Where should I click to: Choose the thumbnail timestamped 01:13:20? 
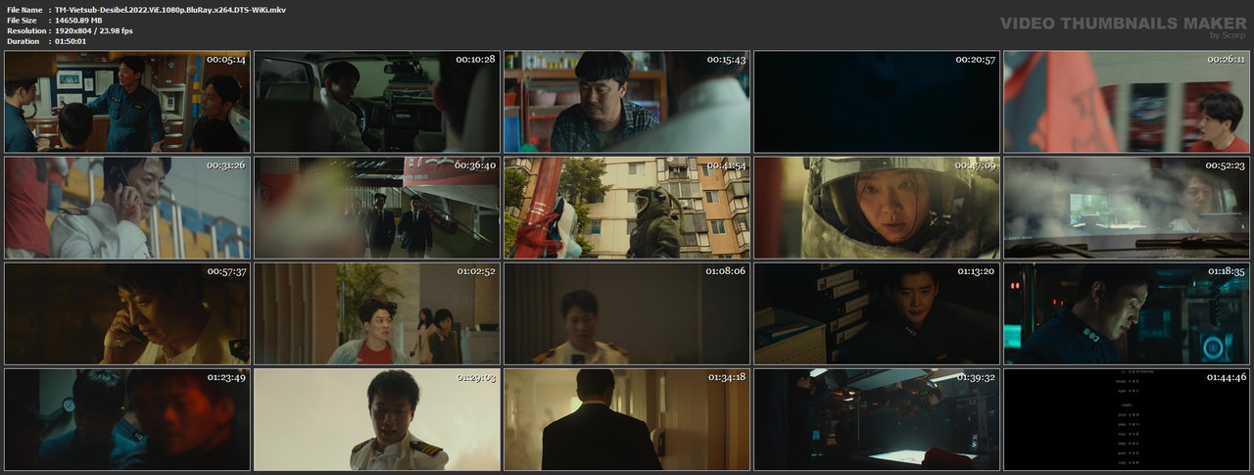[877, 313]
